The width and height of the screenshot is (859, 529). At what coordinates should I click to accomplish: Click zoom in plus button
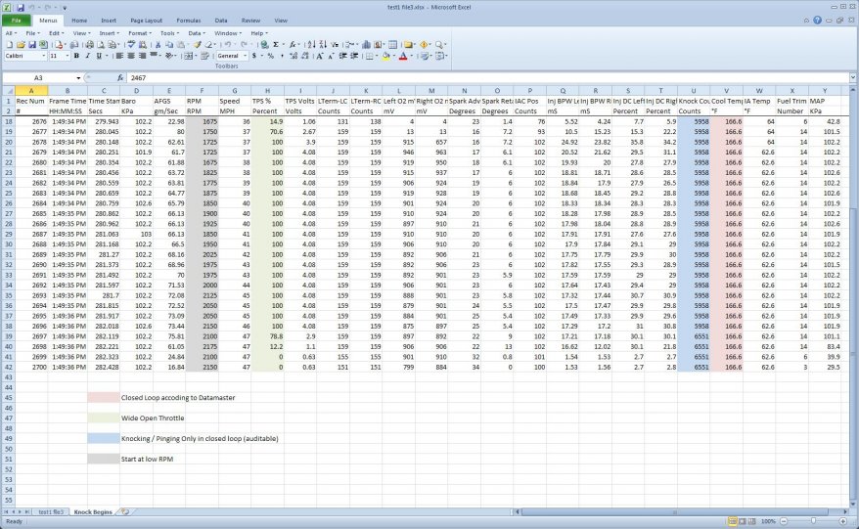click(x=842, y=521)
